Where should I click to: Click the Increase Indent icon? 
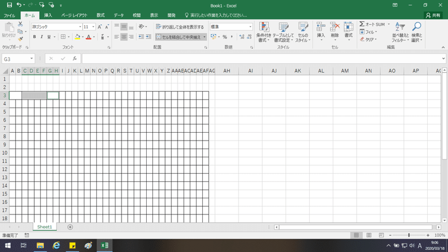point(148,37)
